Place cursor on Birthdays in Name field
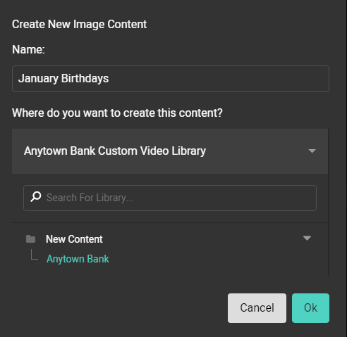This screenshot has width=347, height=337. (85, 79)
